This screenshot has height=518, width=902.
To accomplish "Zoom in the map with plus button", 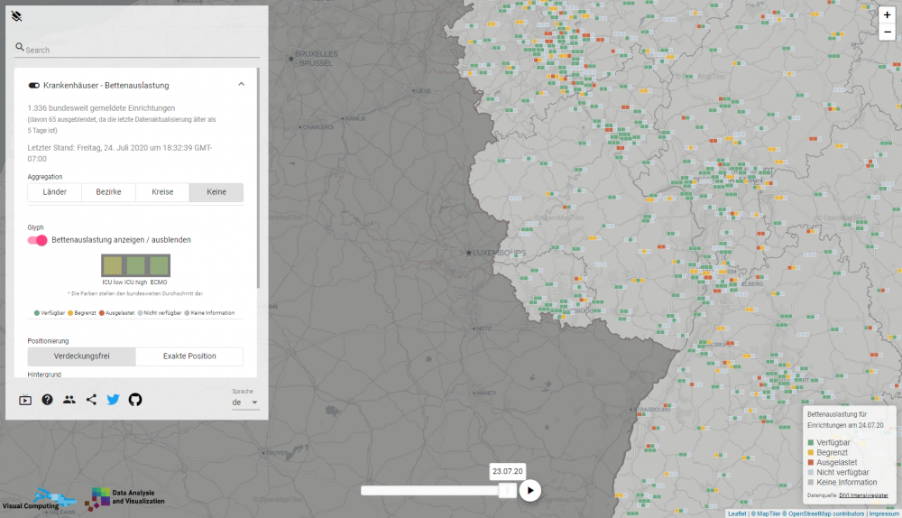I will coord(887,15).
